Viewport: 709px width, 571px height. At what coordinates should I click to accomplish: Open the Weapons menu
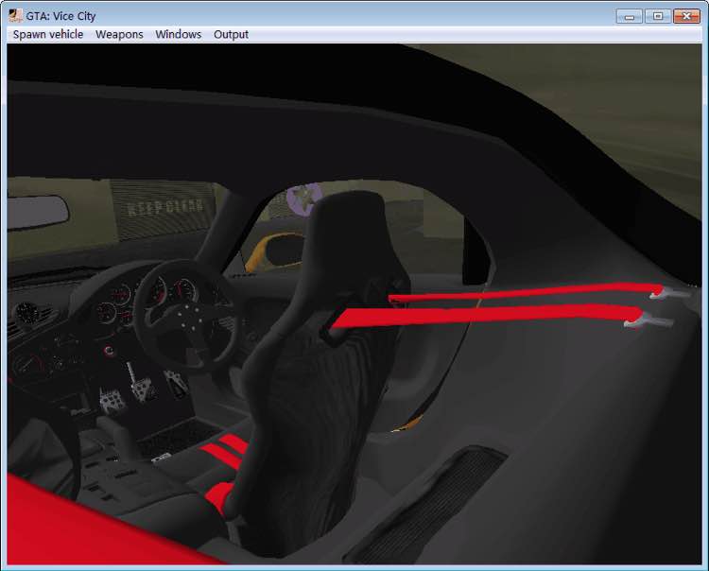[x=119, y=34]
